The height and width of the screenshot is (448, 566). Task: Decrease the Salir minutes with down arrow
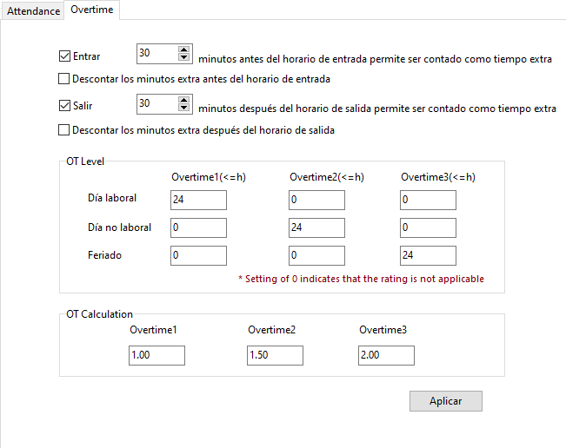(183, 108)
